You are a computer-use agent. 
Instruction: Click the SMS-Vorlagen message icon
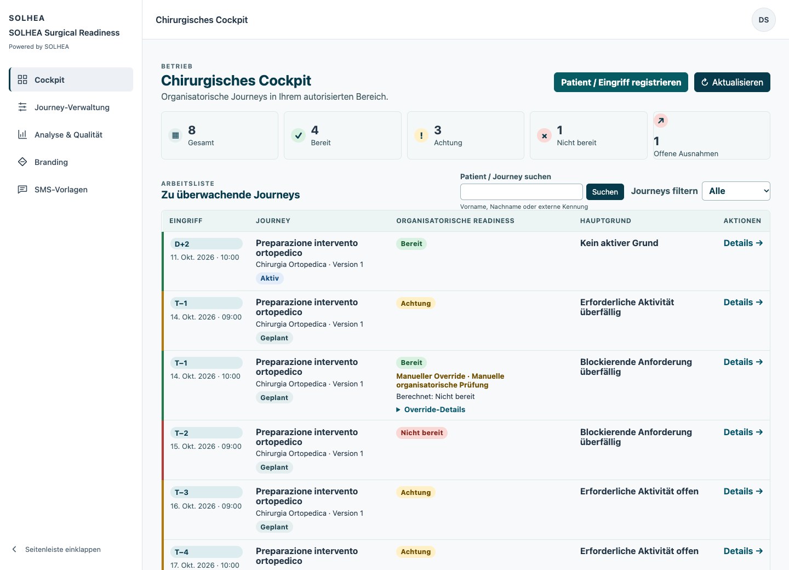[22, 189]
